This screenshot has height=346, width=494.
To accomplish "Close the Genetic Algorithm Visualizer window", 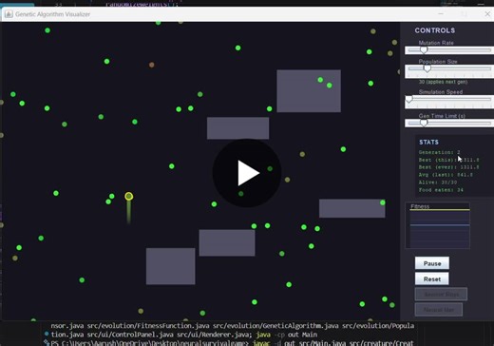I will pos(487,14).
